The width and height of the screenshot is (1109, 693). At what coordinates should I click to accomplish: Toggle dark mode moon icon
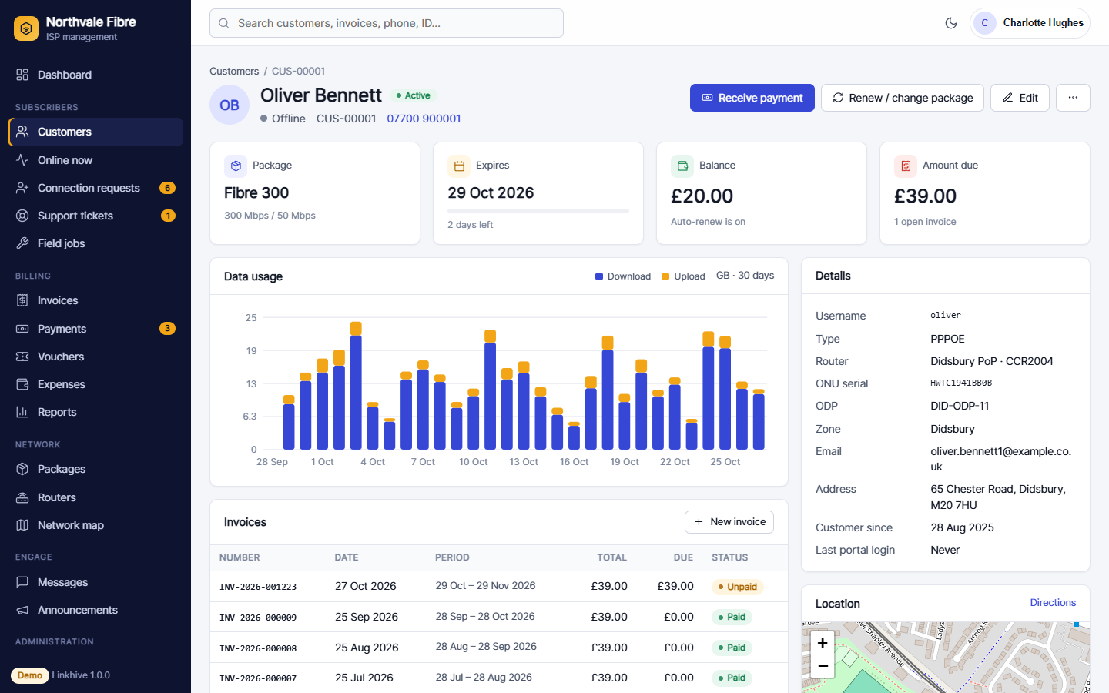(x=951, y=23)
